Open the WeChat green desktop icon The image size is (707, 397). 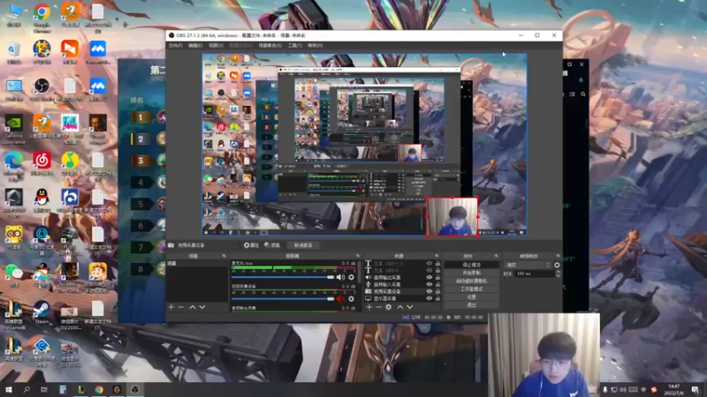tap(13, 274)
